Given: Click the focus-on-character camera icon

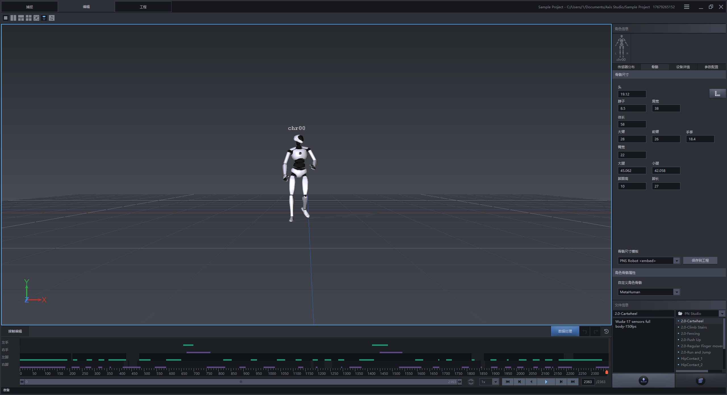Looking at the screenshot, I should point(36,18).
